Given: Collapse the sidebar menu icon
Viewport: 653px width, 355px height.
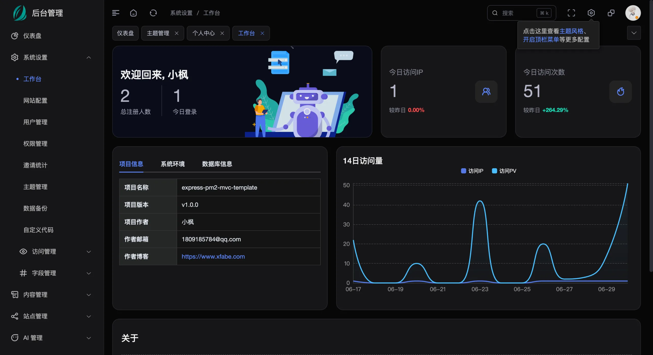Looking at the screenshot, I should pyautogui.click(x=116, y=13).
